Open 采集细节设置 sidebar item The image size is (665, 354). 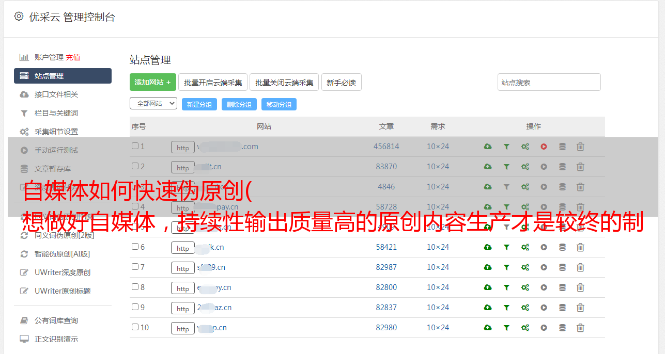(56, 132)
